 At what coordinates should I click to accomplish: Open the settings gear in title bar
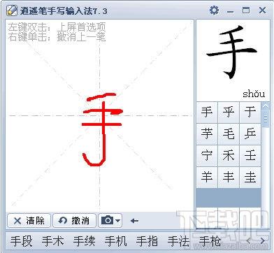(x=214, y=10)
